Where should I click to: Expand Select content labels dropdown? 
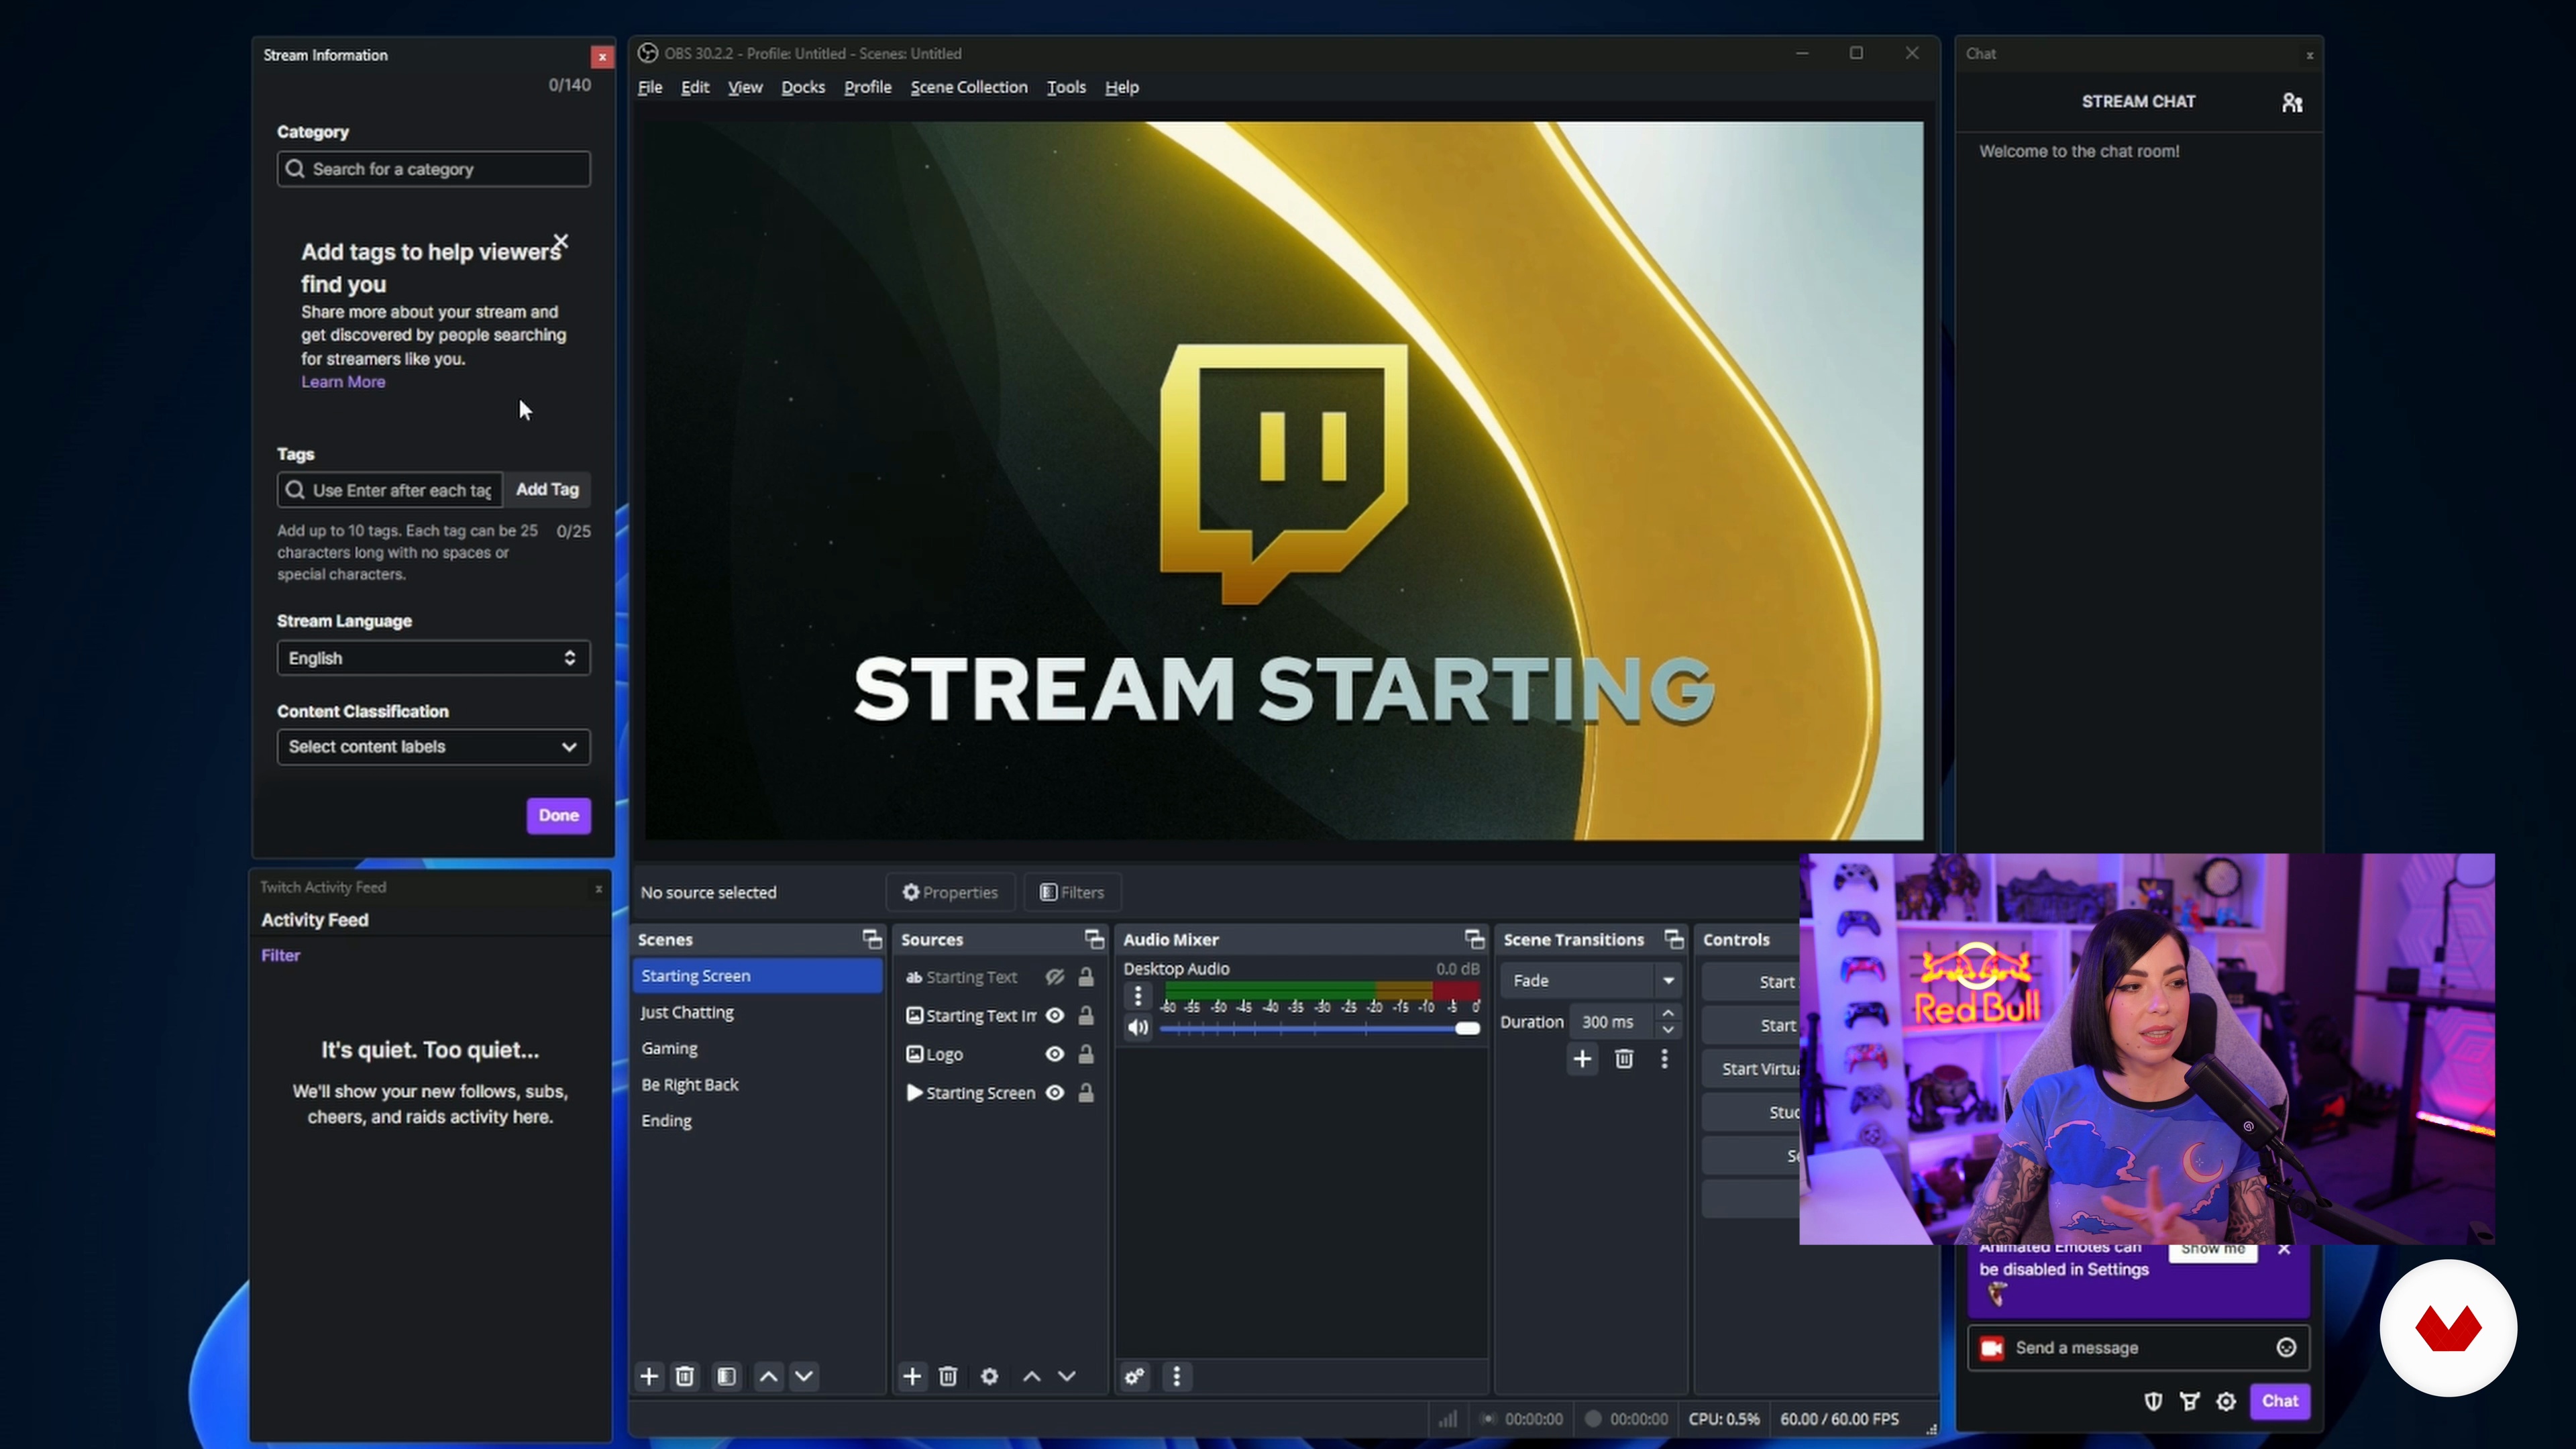click(433, 746)
